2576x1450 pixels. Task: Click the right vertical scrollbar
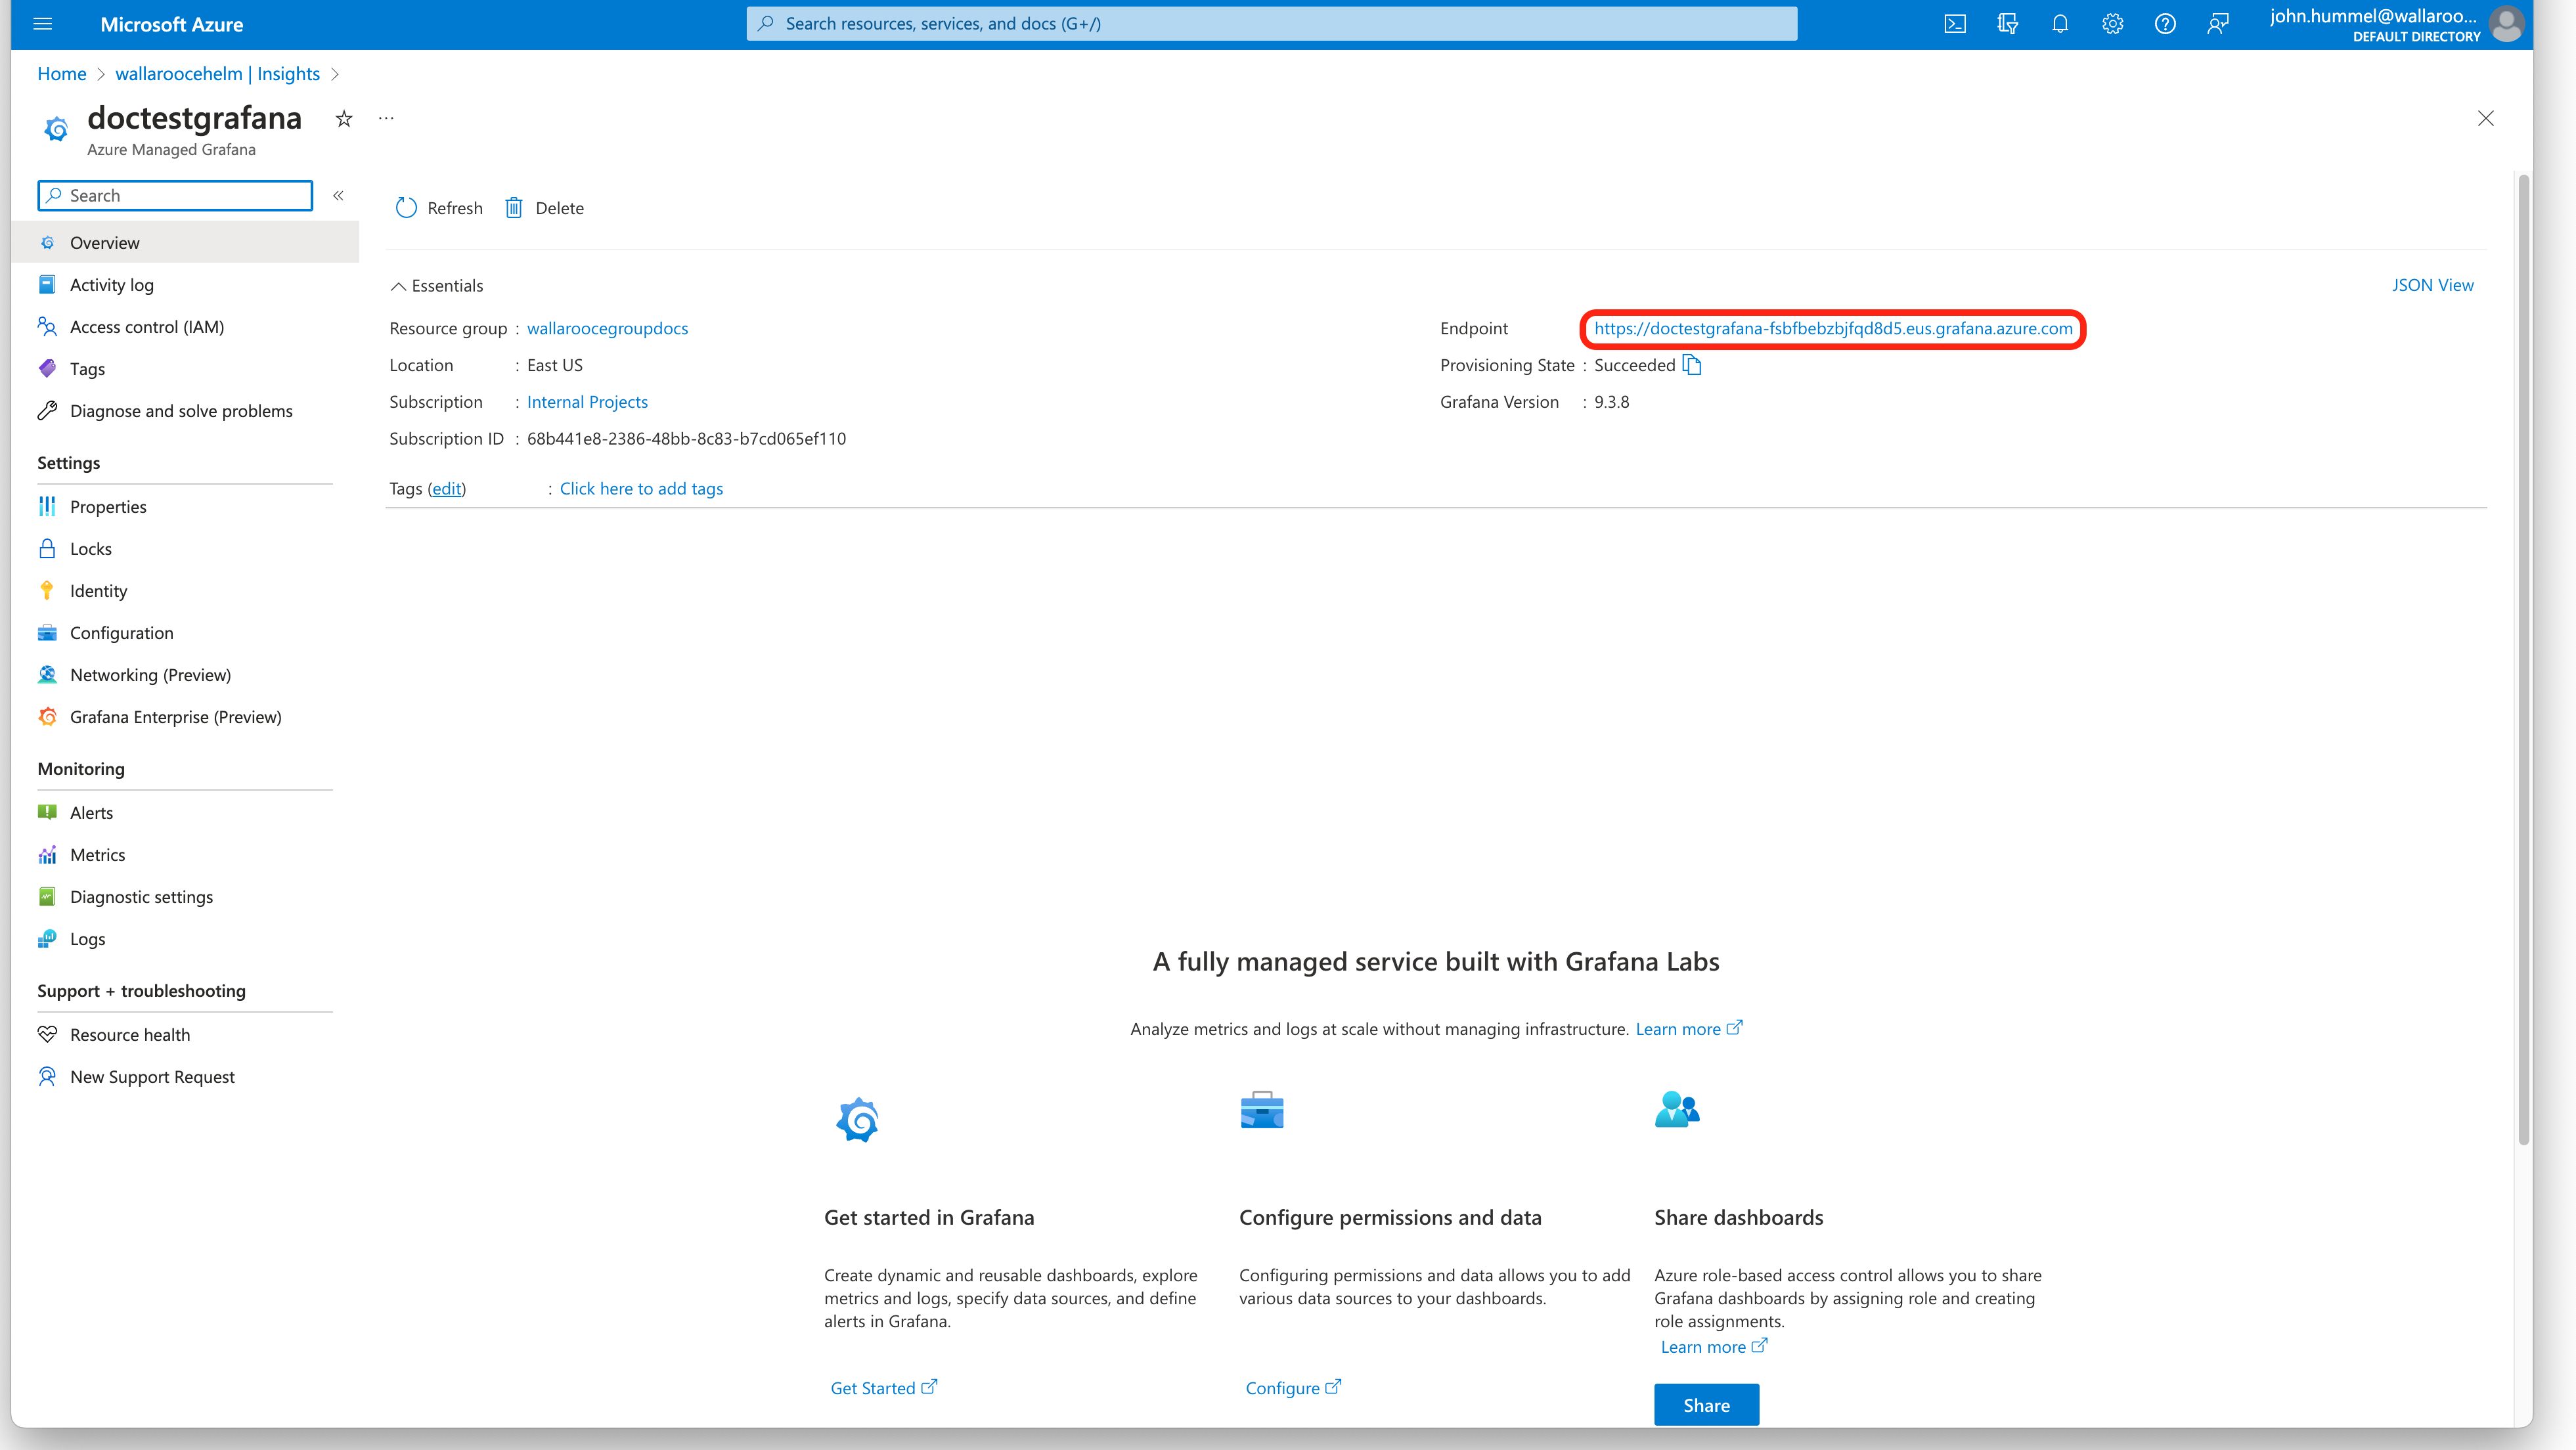[x=2523, y=660]
